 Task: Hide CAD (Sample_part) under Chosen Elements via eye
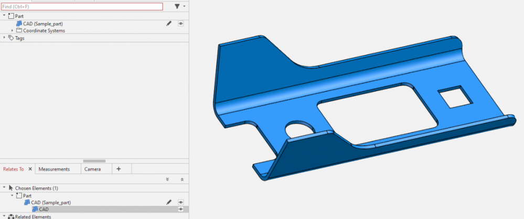tap(180, 202)
